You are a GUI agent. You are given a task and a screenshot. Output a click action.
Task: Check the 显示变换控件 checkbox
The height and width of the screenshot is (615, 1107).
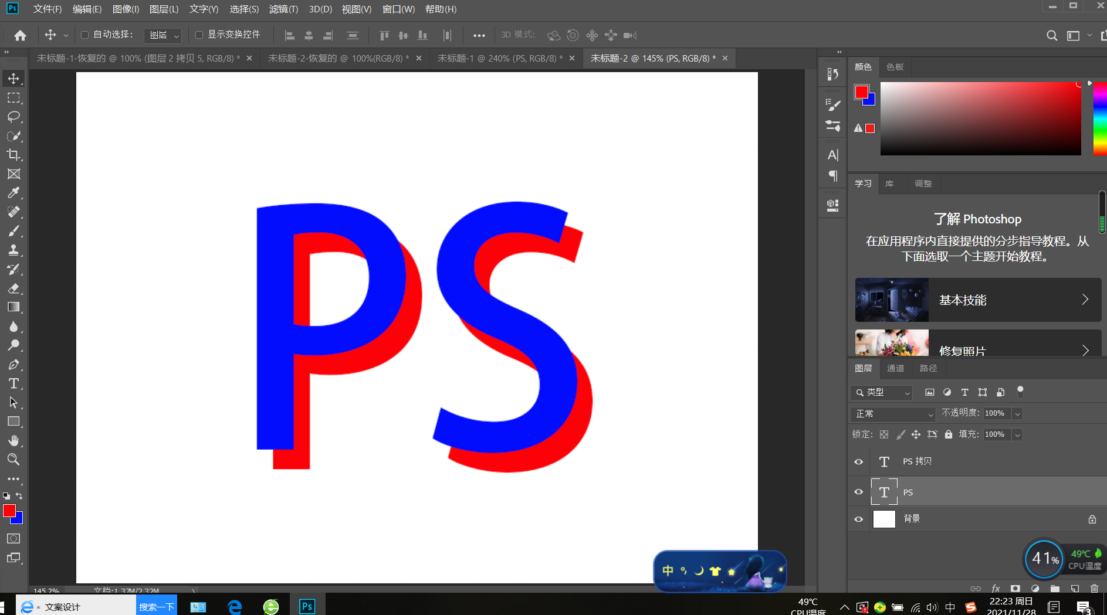click(x=199, y=35)
